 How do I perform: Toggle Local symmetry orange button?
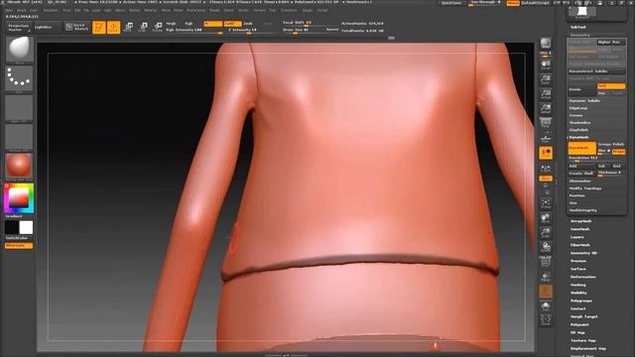546,153
